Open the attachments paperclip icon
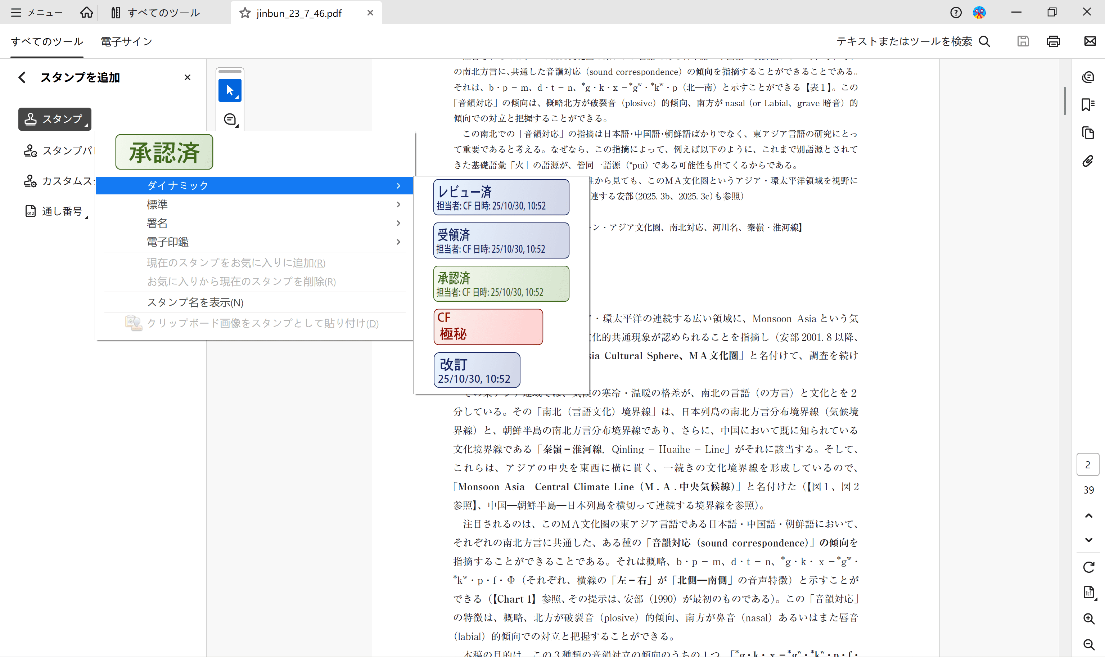This screenshot has height=657, width=1105. (x=1088, y=161)
